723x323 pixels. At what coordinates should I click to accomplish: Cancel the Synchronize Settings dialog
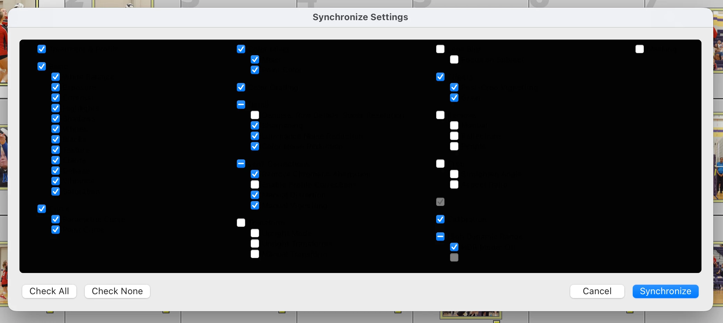coord(597,291)
